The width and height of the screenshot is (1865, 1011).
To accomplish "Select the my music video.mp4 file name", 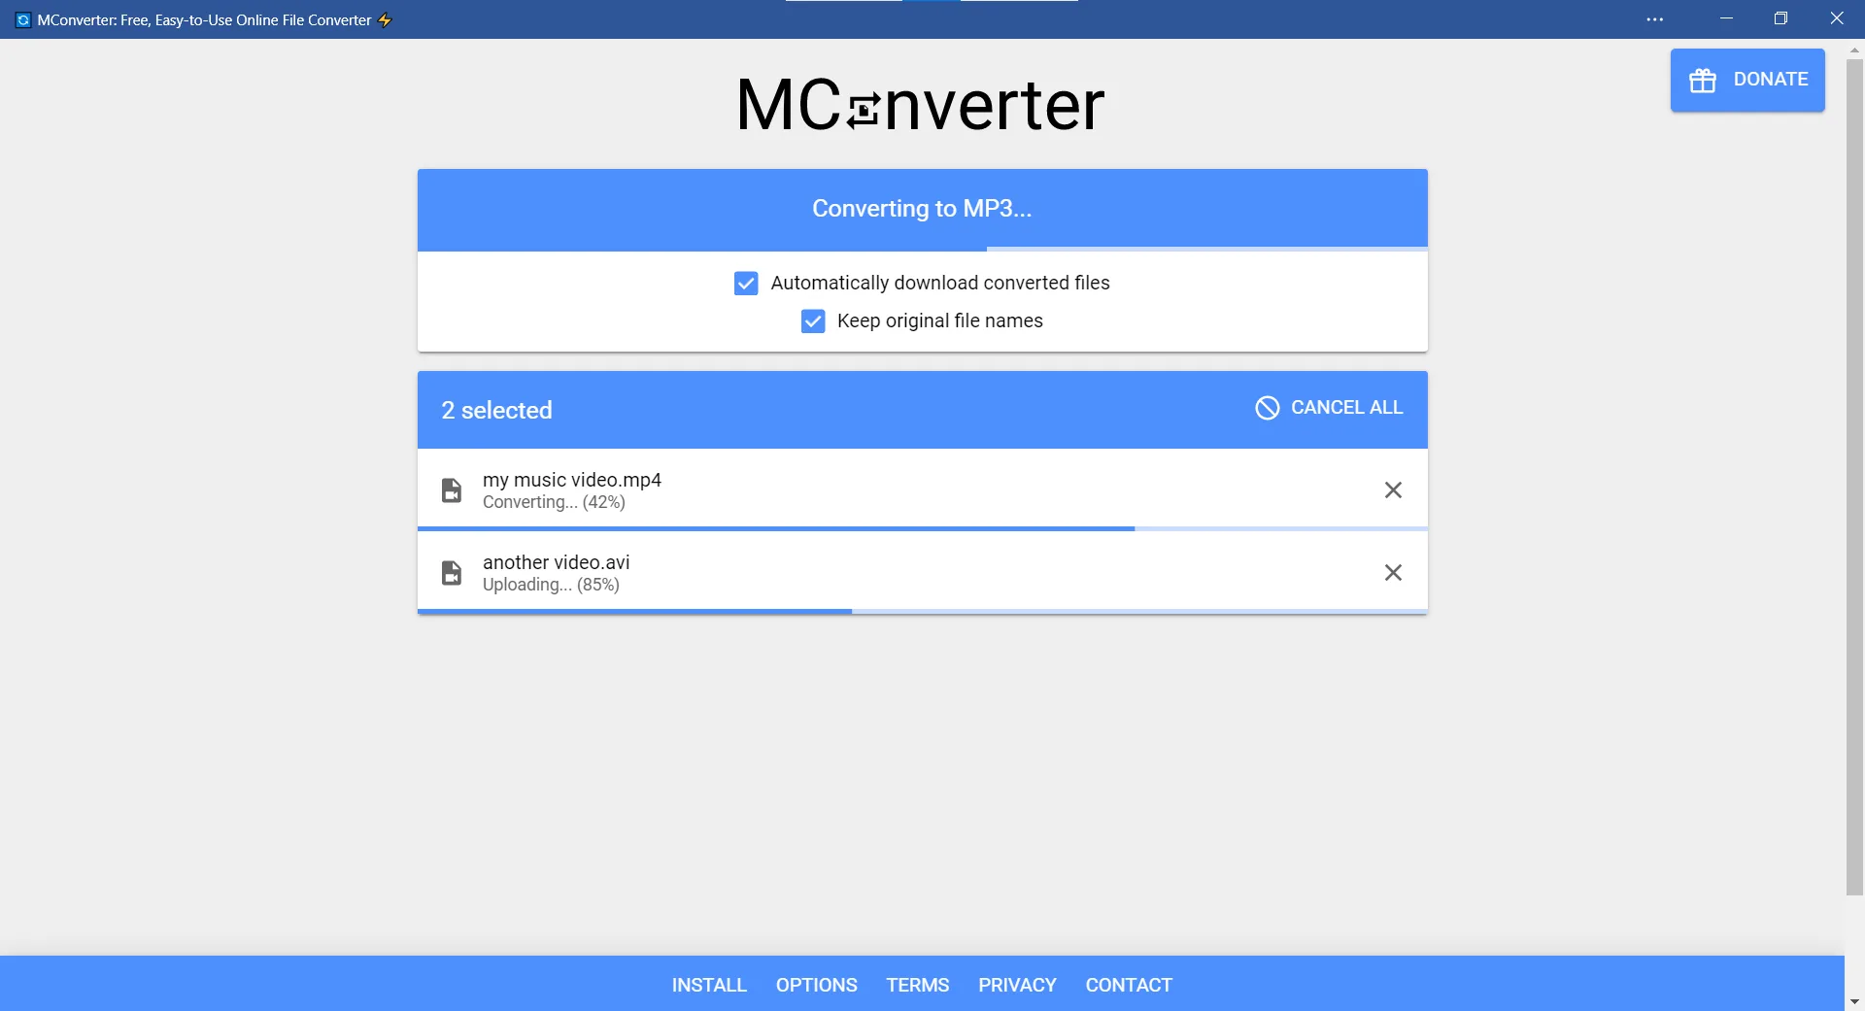I will coord(572,480).
